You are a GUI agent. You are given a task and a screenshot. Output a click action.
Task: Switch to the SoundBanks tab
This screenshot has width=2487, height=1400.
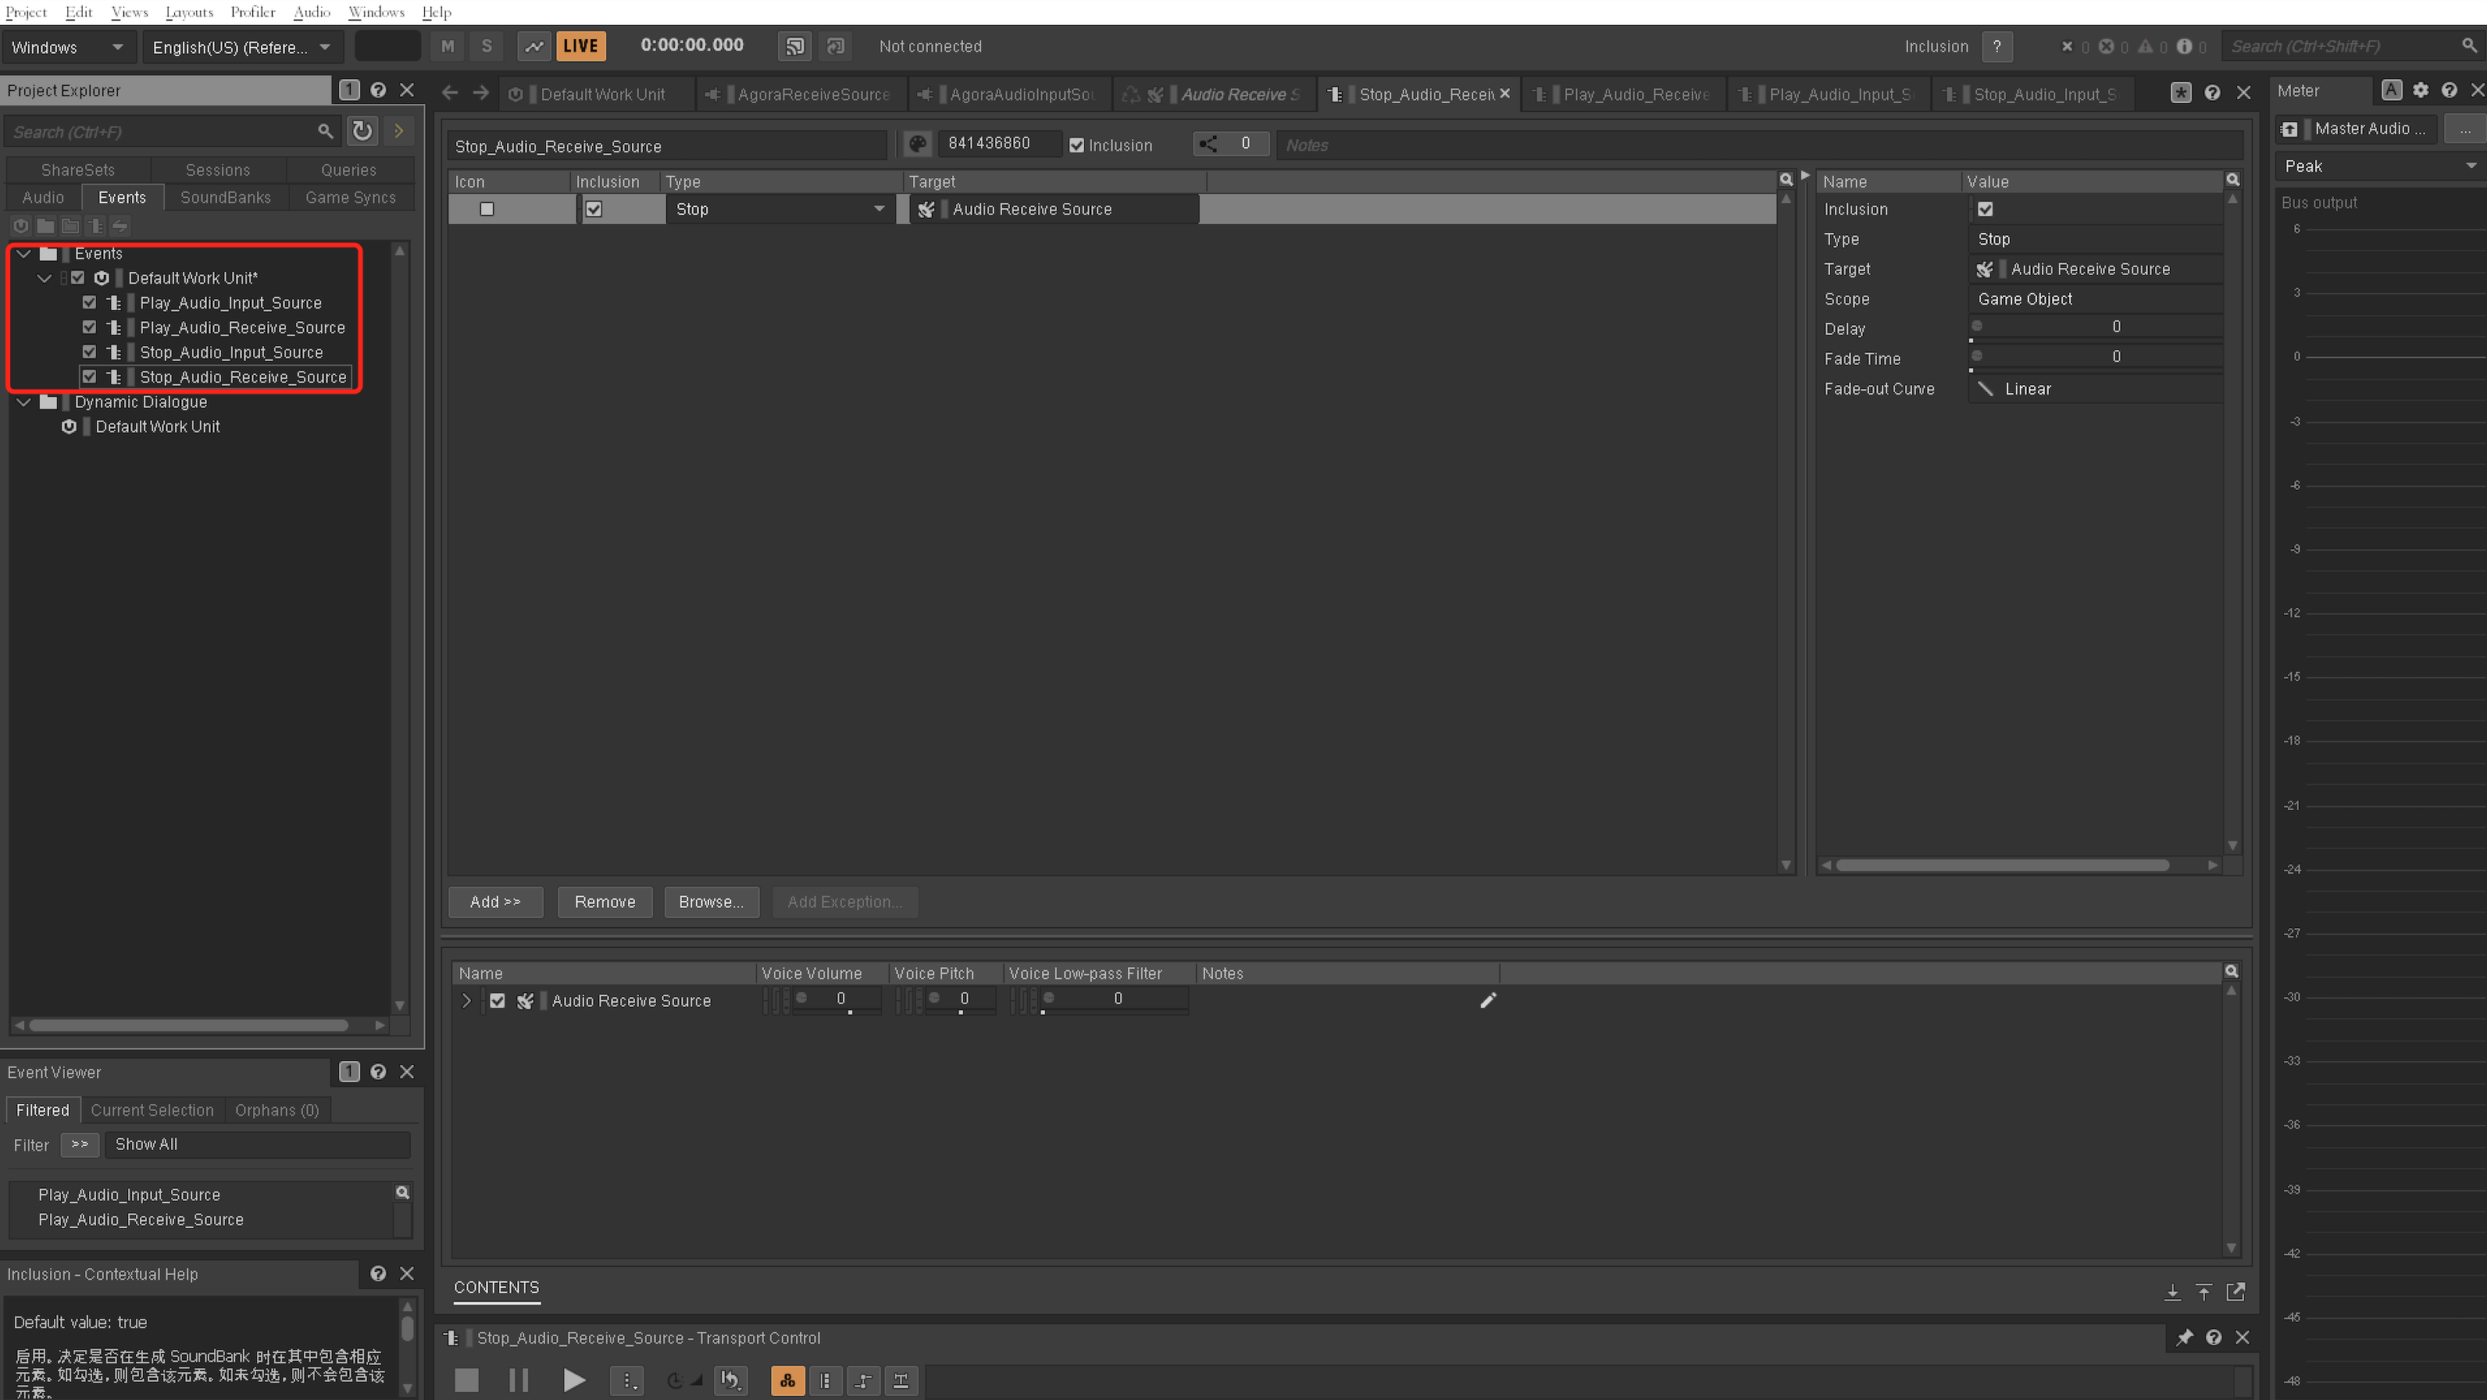point(226,197)
